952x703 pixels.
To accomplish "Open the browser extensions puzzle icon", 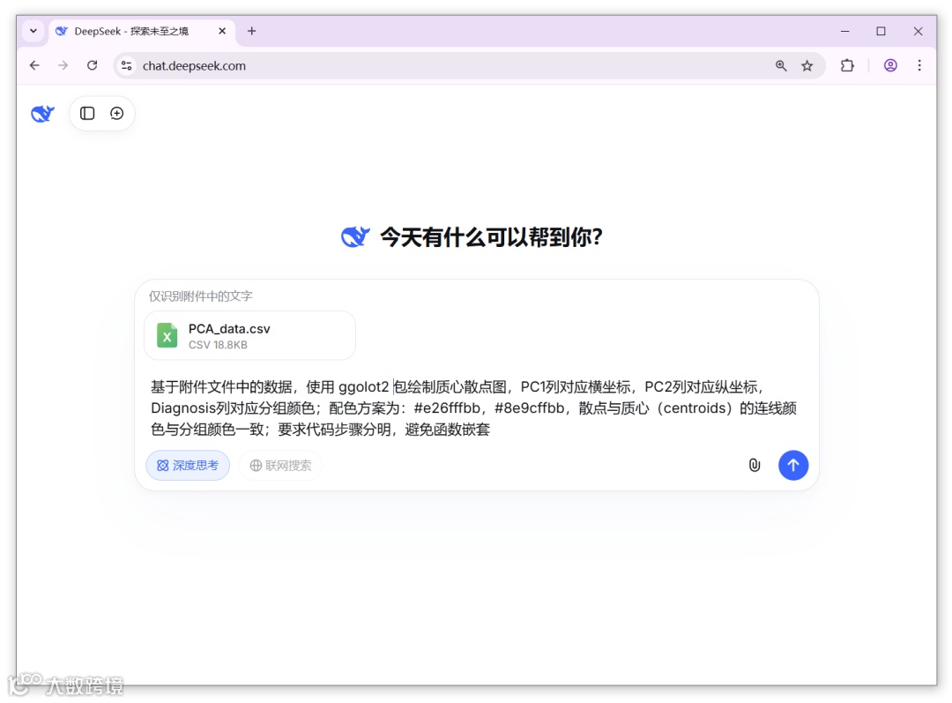I will click(x=847, y=65).
